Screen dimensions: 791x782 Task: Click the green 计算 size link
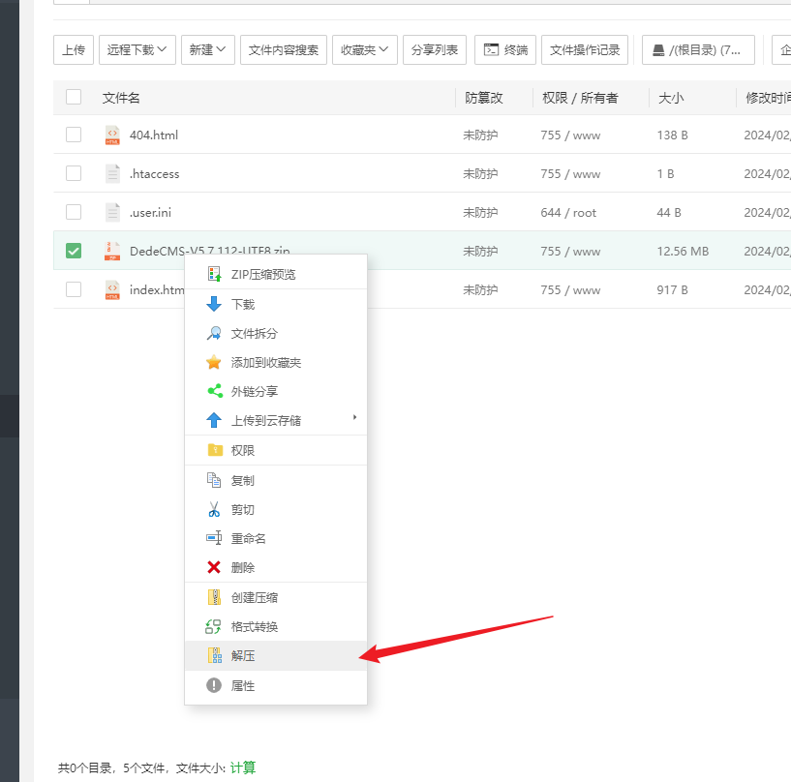[x=243, y=767]
